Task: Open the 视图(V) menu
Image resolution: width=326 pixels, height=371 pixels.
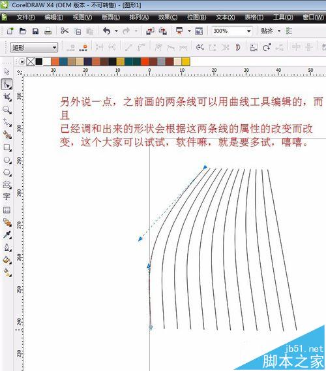Action: (82, 17)
